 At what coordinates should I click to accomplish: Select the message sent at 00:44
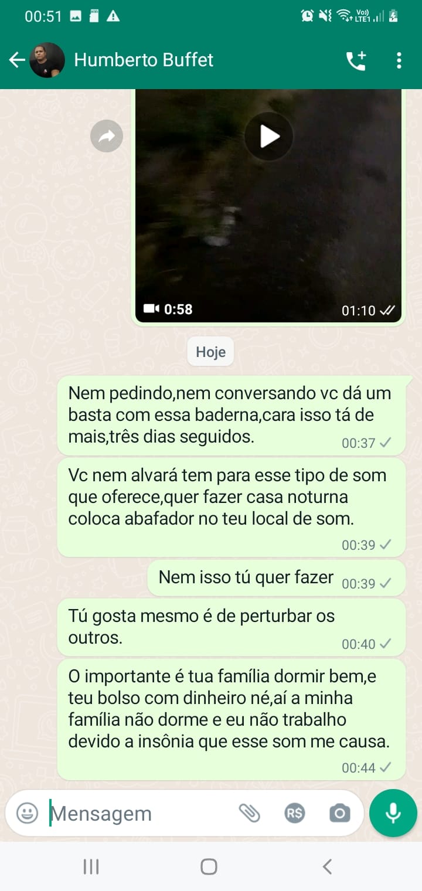pos(232,720)
